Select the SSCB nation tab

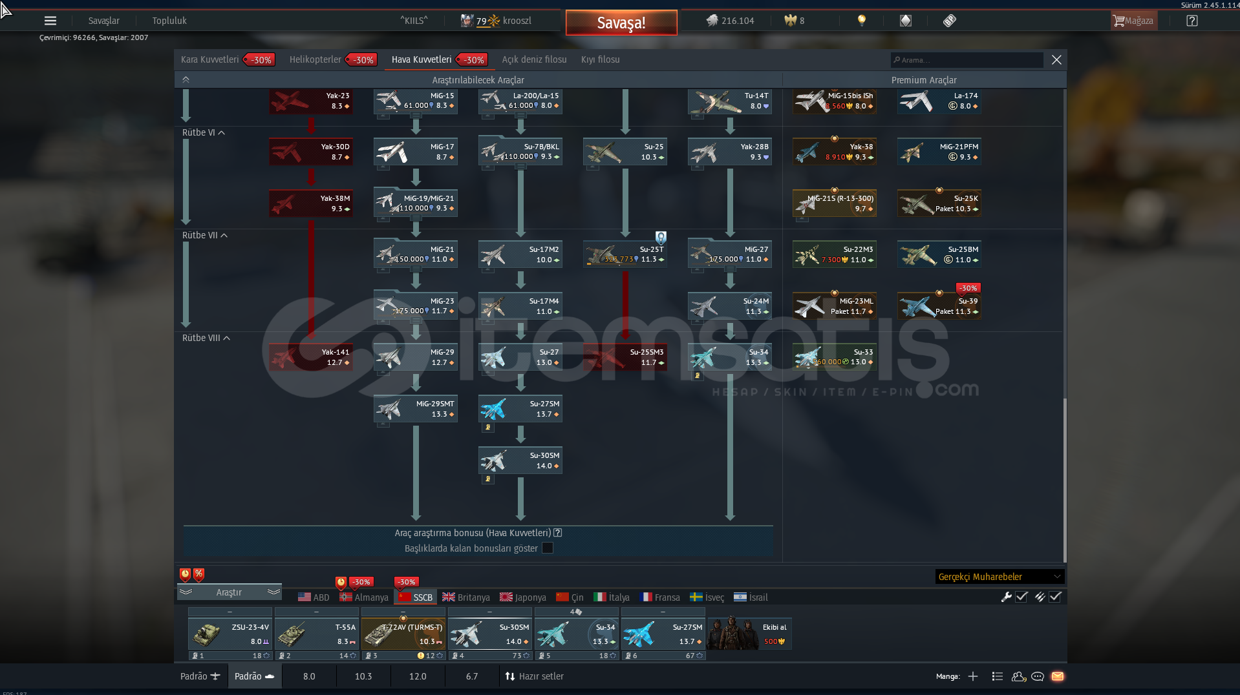[x=416, y=597]
